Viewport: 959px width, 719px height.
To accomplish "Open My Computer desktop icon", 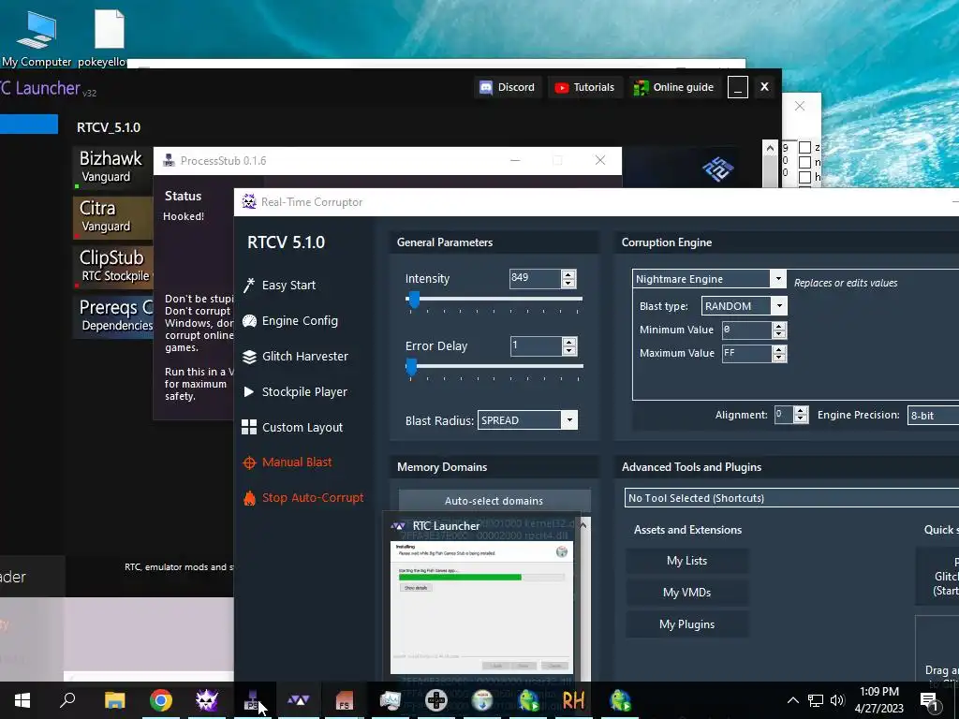I will [37, 38].
